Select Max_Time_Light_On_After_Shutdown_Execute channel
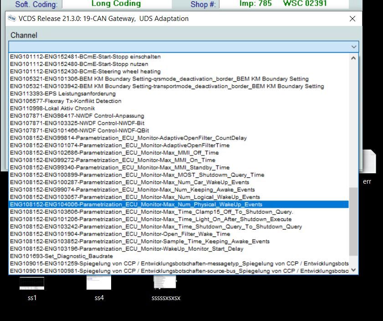The image size is (383, 321). (x=179, y=219)
